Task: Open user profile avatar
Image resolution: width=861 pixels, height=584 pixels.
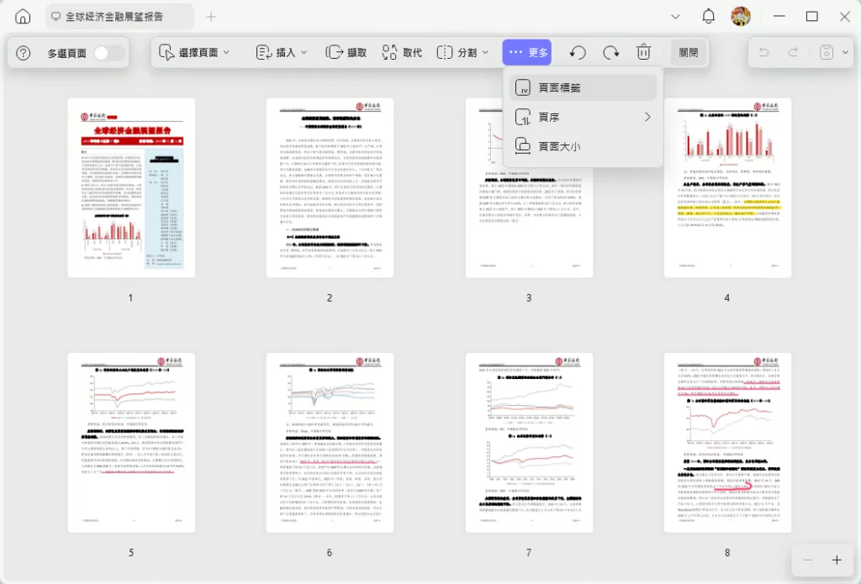Action: [740, 17]
